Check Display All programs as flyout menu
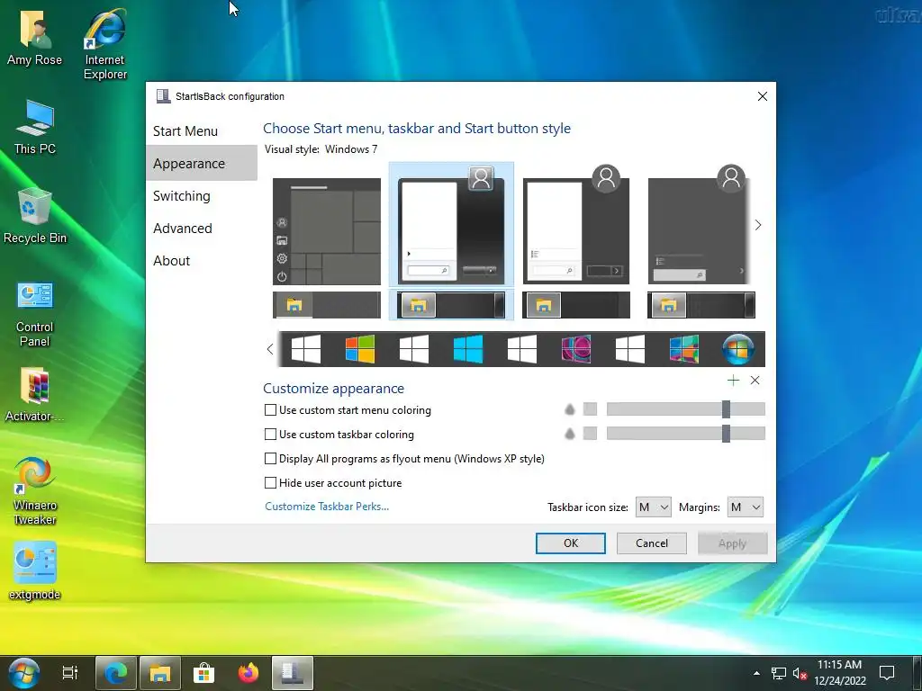The image size is (922, 691). 404,458
